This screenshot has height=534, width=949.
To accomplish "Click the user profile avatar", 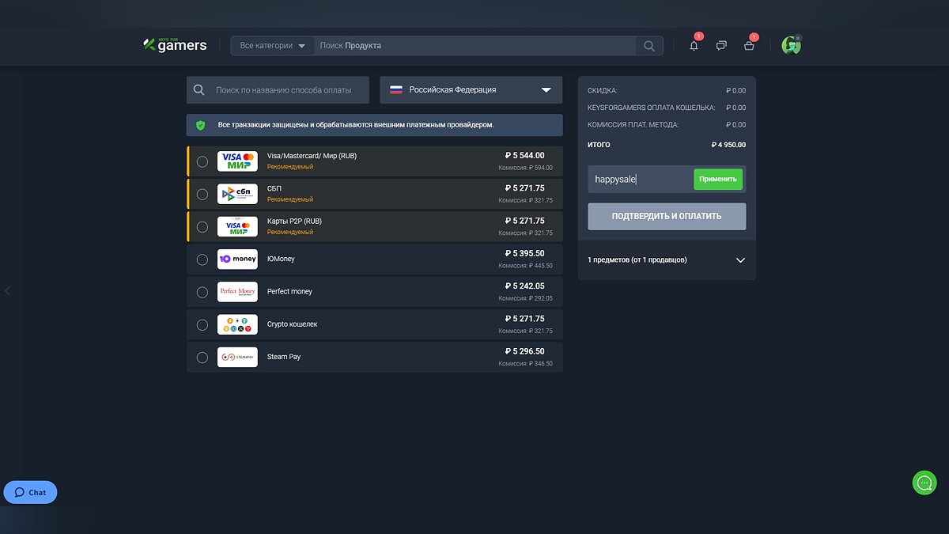I will 791,46.
